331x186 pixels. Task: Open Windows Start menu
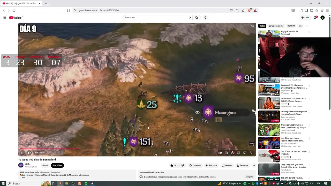pos(3,183)
